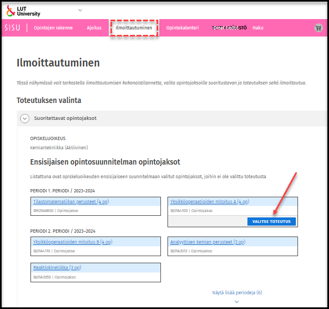Click the Toteutuksen valinta heading
This screenshot has height=309, width=329.
click(x=49, y=100)
